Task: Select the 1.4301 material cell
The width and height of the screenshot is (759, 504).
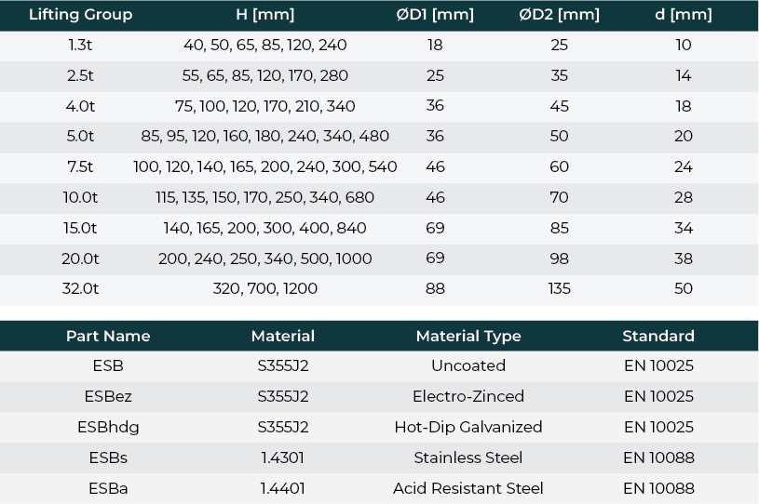Action: pyautogui.click(x=283, y=458)
